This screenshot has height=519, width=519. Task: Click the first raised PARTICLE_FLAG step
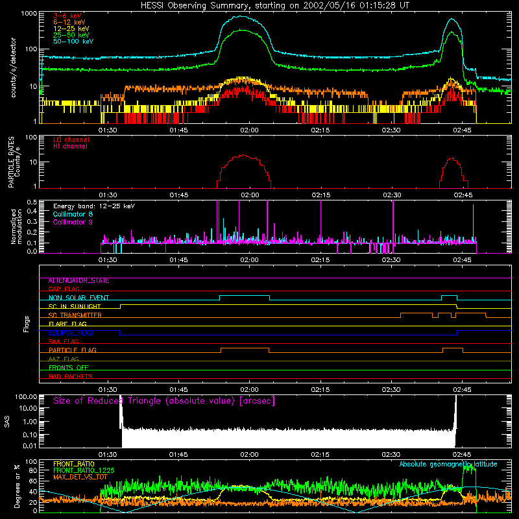click(x=245, y=348)
